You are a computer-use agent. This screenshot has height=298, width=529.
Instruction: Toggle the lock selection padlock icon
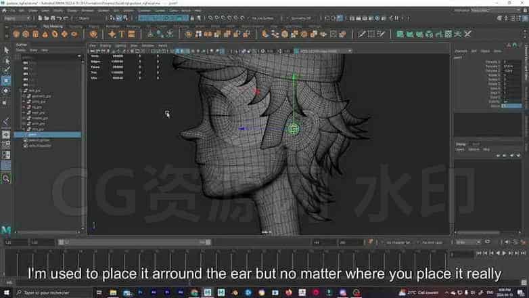(x=192, y=18)
